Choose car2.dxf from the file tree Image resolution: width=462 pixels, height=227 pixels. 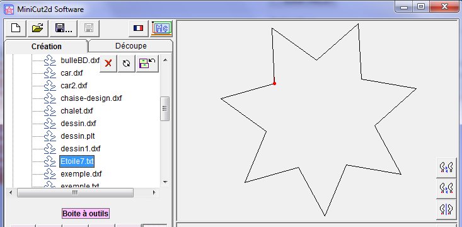coord(74,86)
